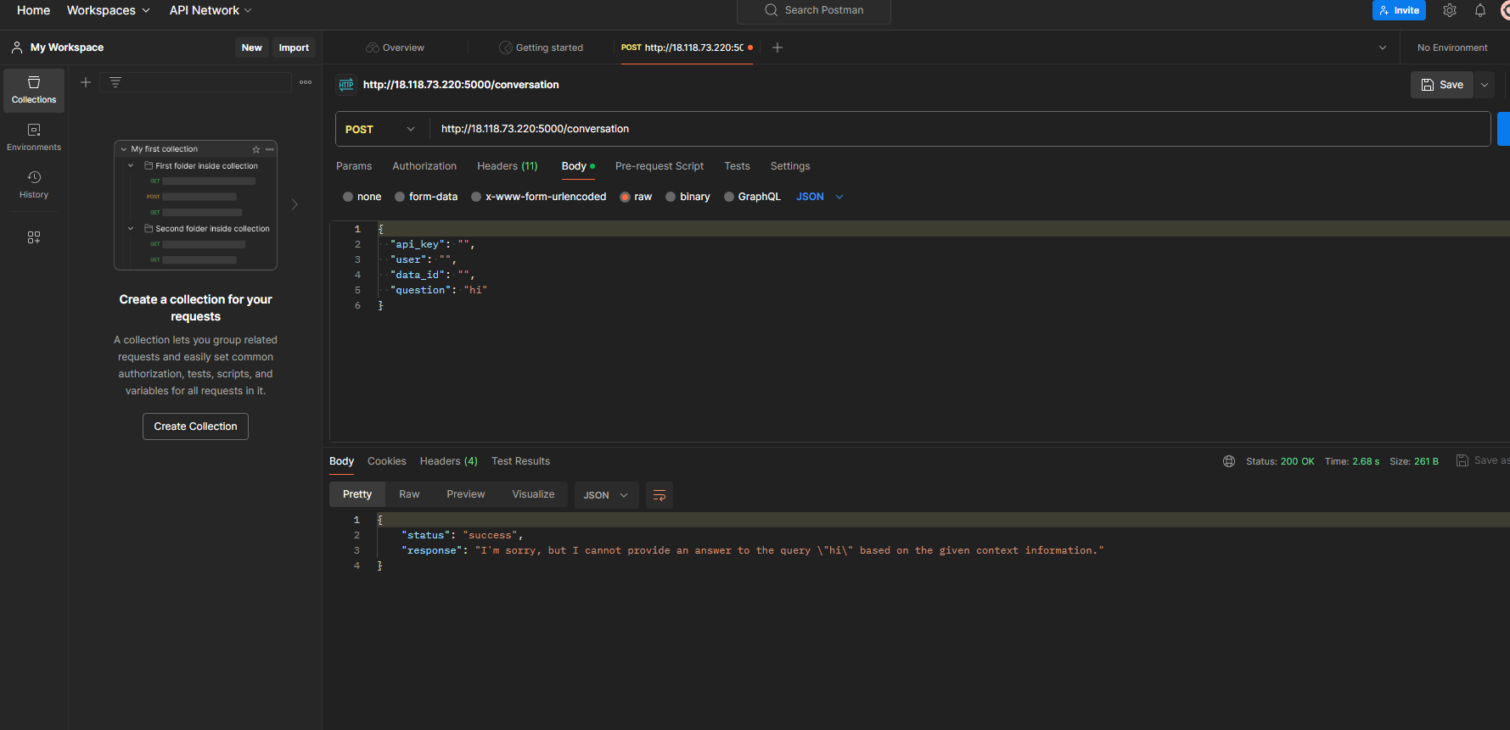Viewport: 1510px width, 730px height.
Task: Select the none body type
Action: click(x=362, y=197)
